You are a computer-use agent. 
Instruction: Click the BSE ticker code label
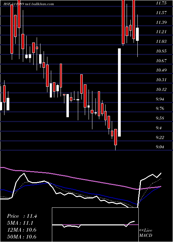pyautogui.click(x=14, y=4)
